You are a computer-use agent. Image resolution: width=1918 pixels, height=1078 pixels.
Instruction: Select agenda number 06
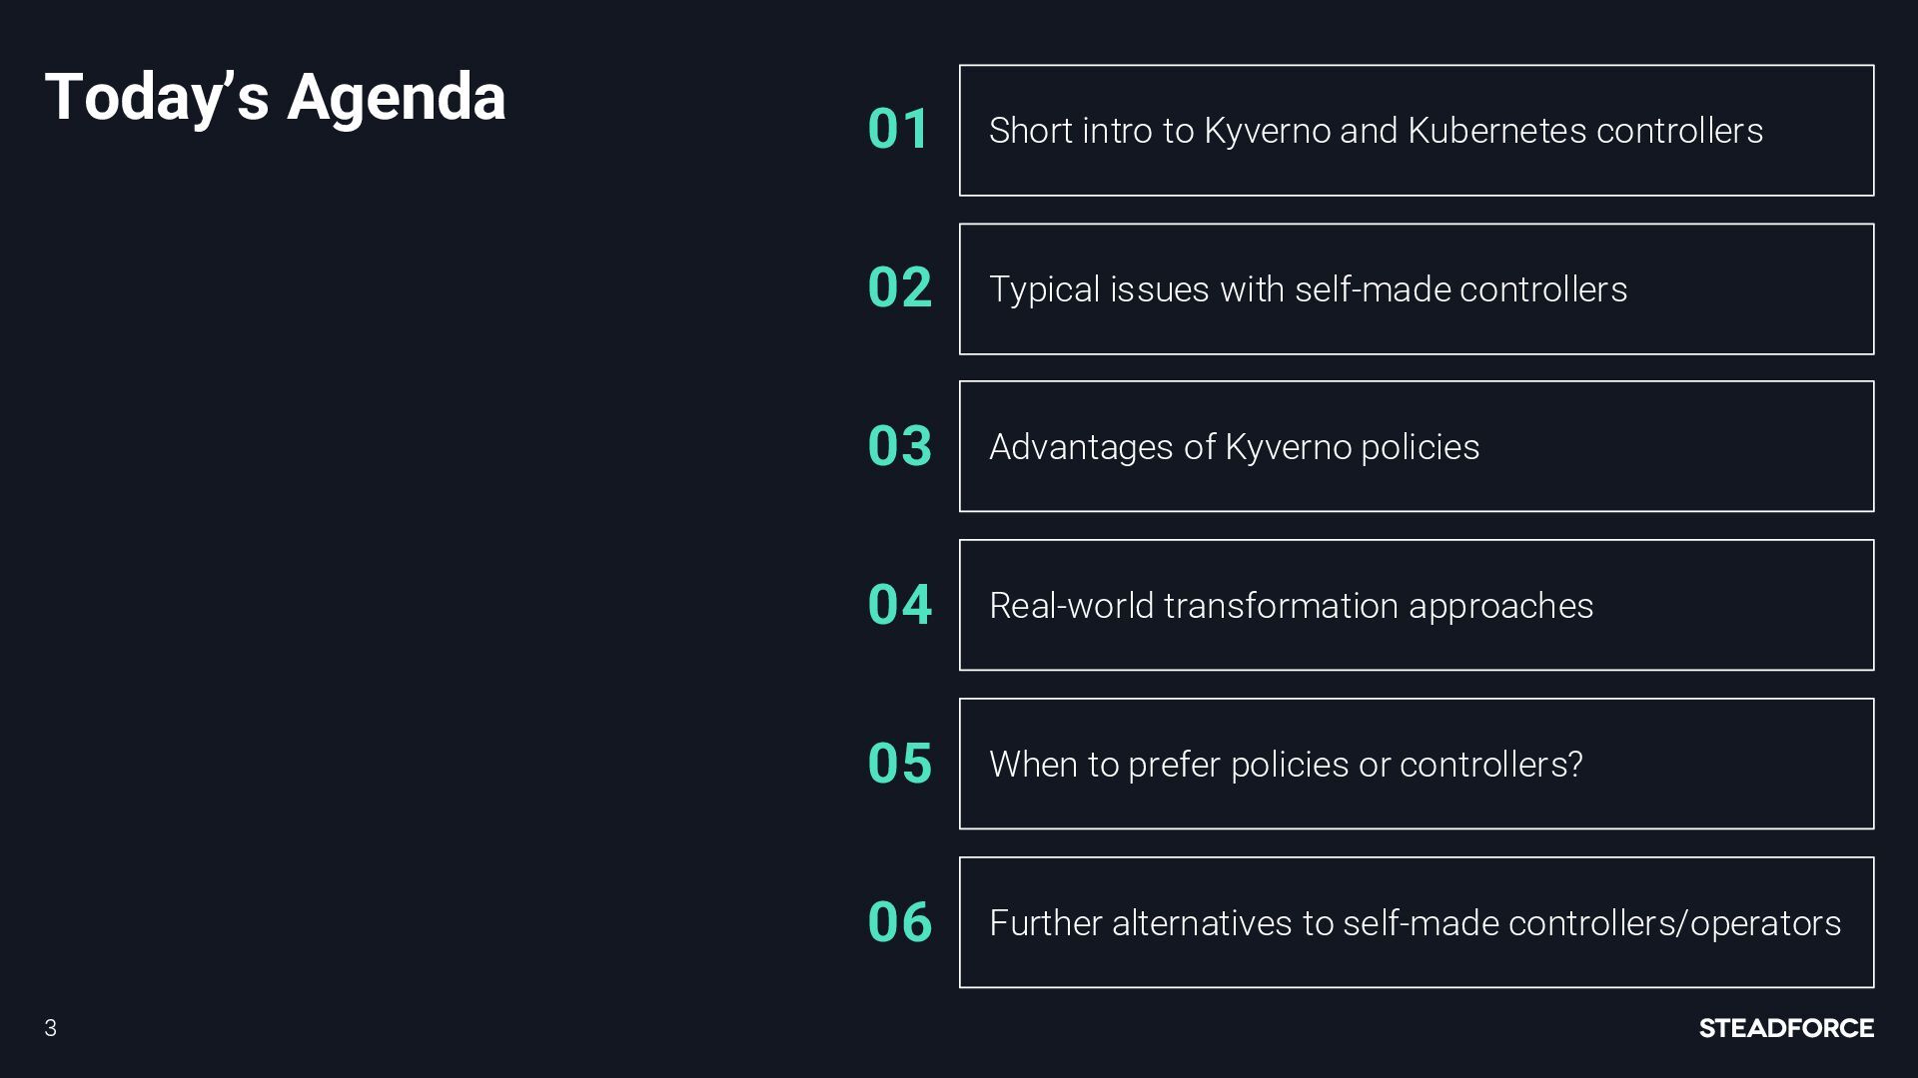pyautogui.click(x=899, y=921)
